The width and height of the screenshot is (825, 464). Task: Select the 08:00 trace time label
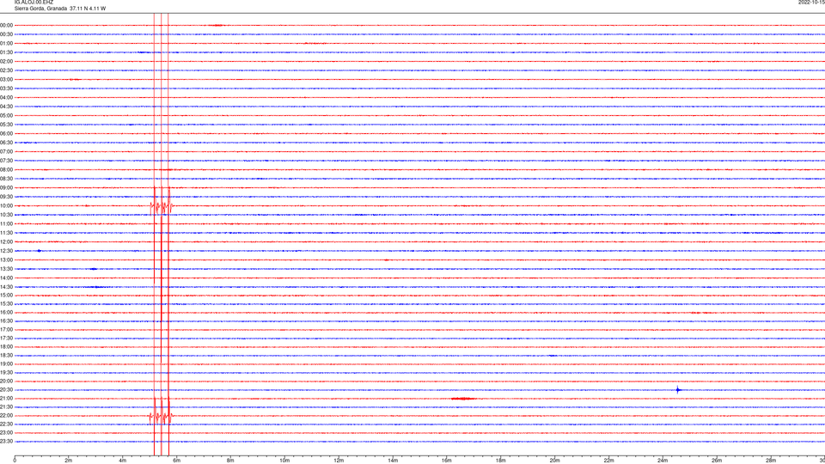[x=6, y=170]
